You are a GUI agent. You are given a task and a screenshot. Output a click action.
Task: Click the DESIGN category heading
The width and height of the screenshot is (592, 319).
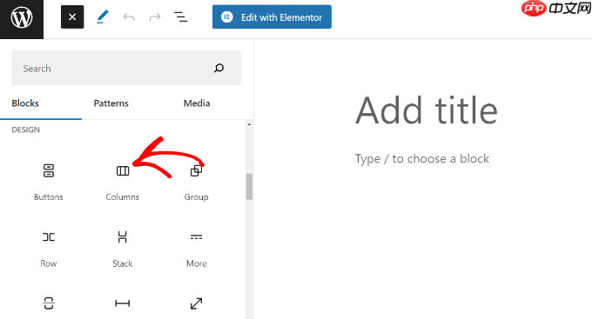point(25,130)
